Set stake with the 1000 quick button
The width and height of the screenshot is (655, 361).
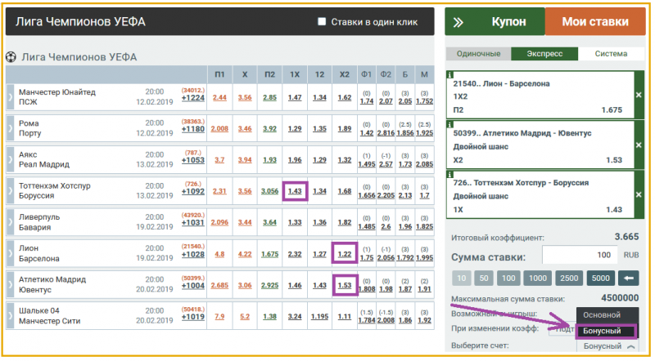tap(538, 278)
